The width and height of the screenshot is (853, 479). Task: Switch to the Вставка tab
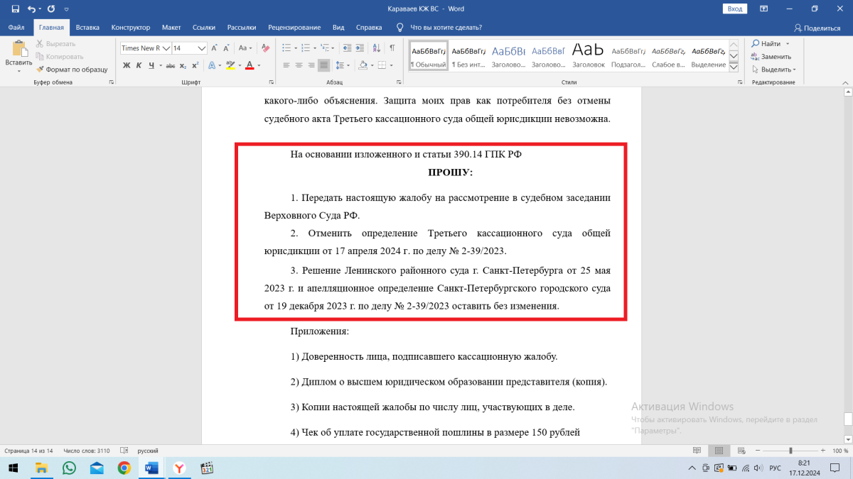(87, 28)
